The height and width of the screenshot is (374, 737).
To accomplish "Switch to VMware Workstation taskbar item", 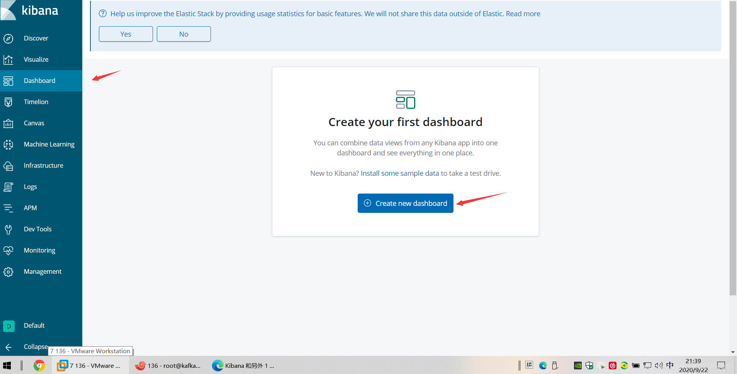I will [90, 366].
